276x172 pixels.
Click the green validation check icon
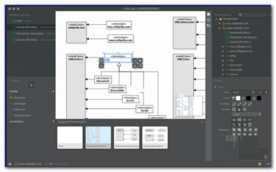tap(259, 164)
